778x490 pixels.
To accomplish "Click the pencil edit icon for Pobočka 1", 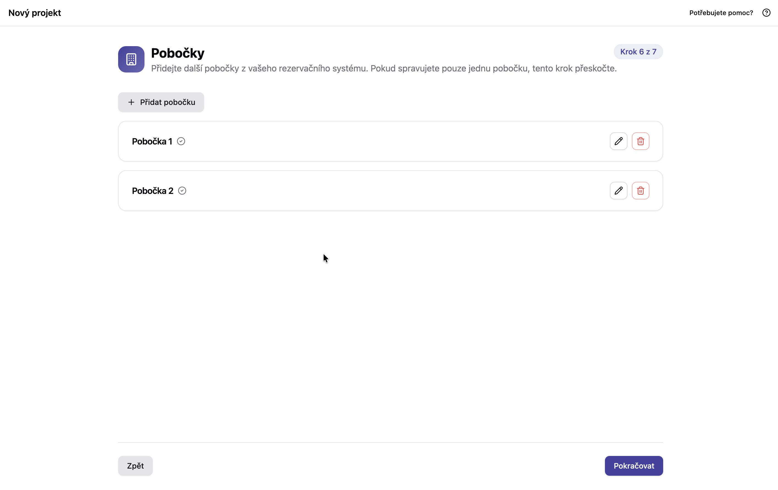I will 618,141.
